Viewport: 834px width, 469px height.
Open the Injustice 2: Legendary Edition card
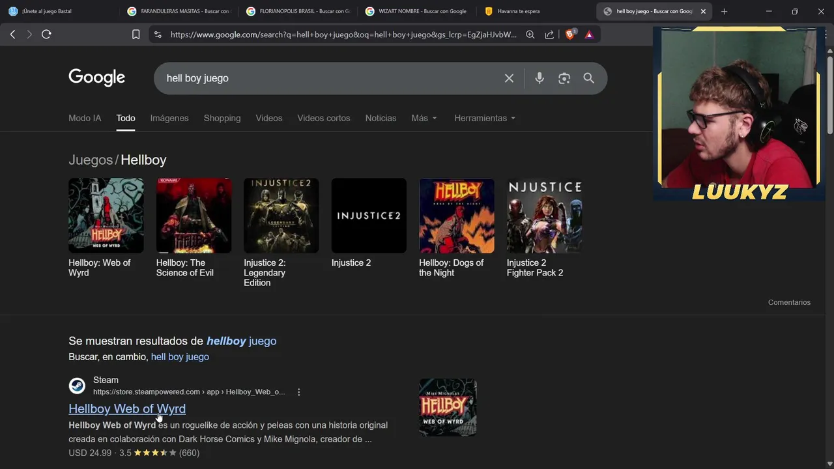point(281,233)
